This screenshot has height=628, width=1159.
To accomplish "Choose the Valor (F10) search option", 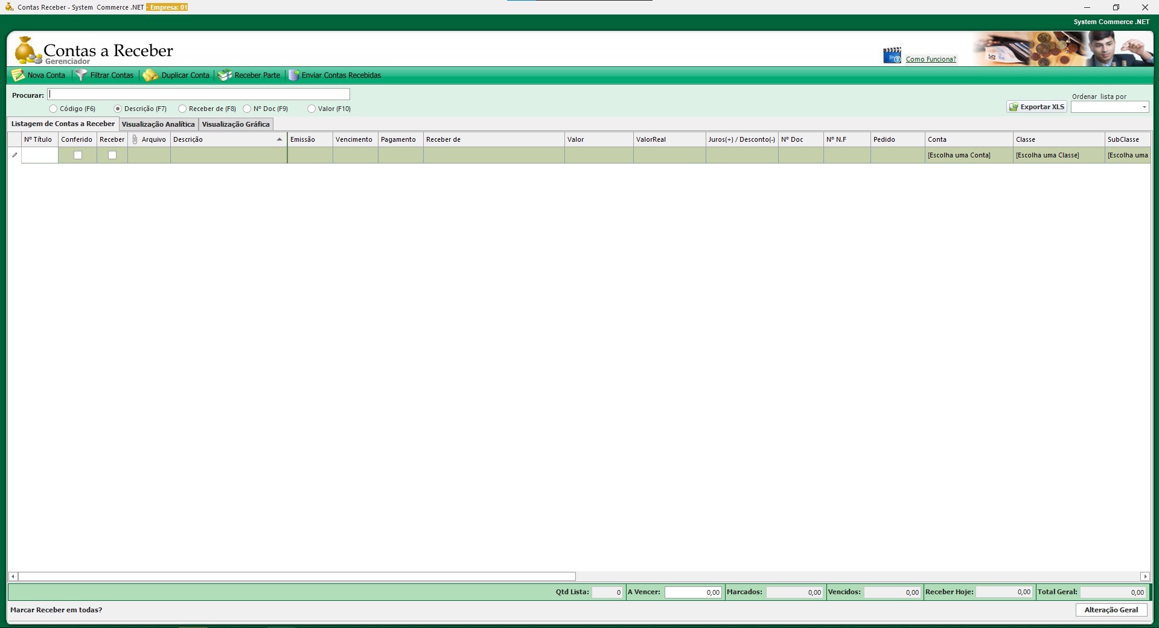I will 311,109.
